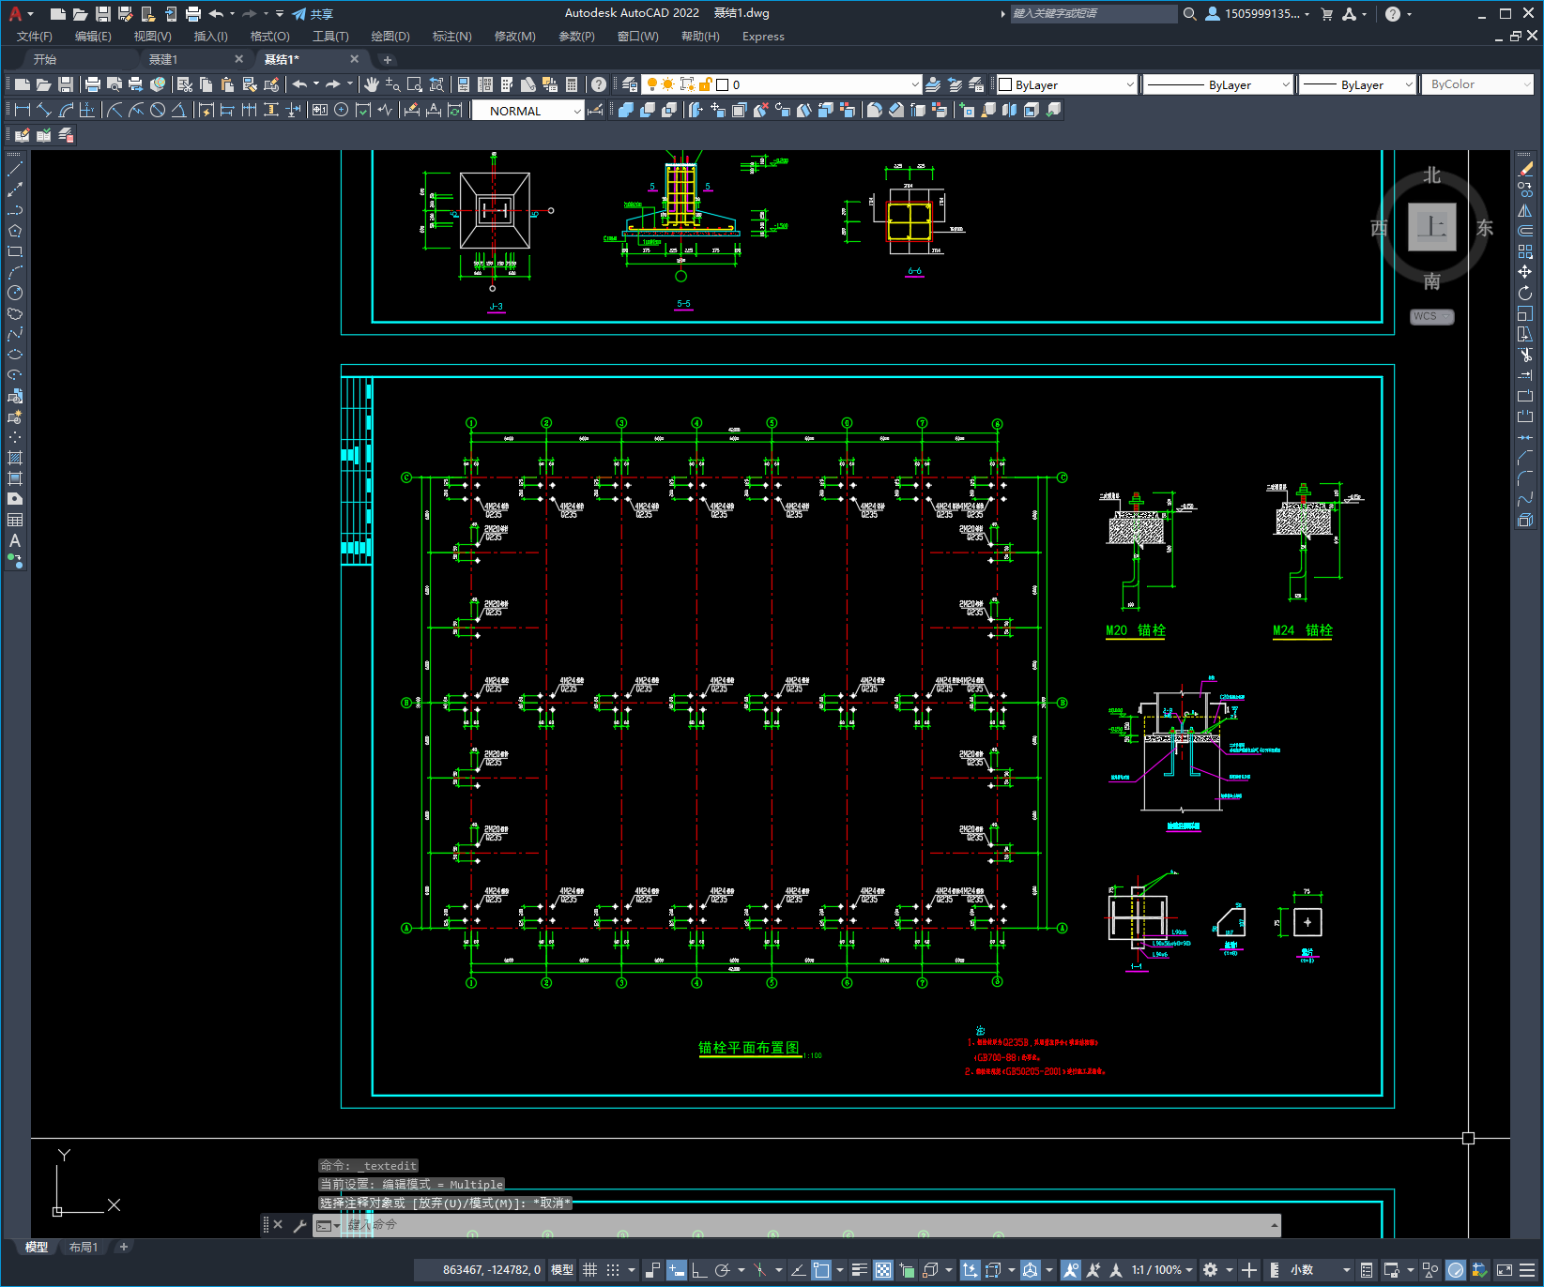This screenshot has height=1287, width=1544.
Task: Toggle the drawing grid display in status bar
Action: 589,1270
